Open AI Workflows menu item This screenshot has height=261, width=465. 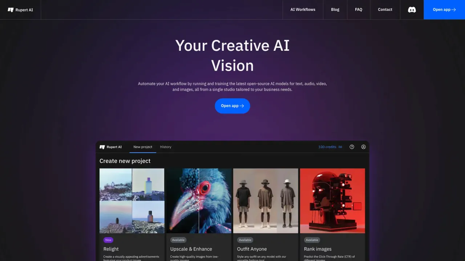pyautogui.click(x=303, y=9)
